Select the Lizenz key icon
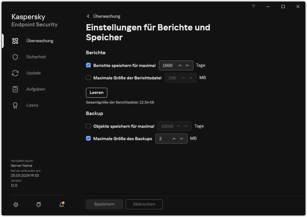The image size is (307, 217). click(x=15, y=105)
